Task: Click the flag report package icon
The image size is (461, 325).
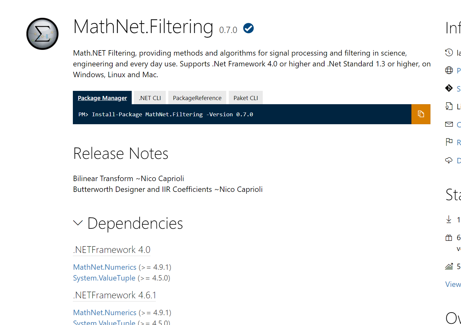Action: click(x=449, y=142)
